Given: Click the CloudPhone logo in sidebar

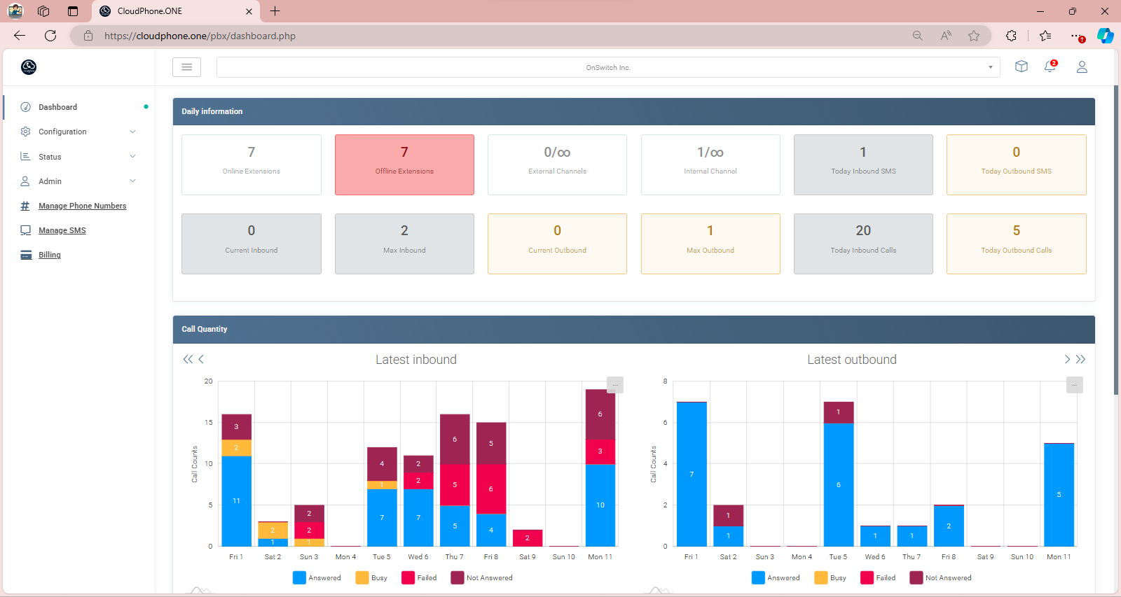Looking at the screenshot, I should coord(29,67).
